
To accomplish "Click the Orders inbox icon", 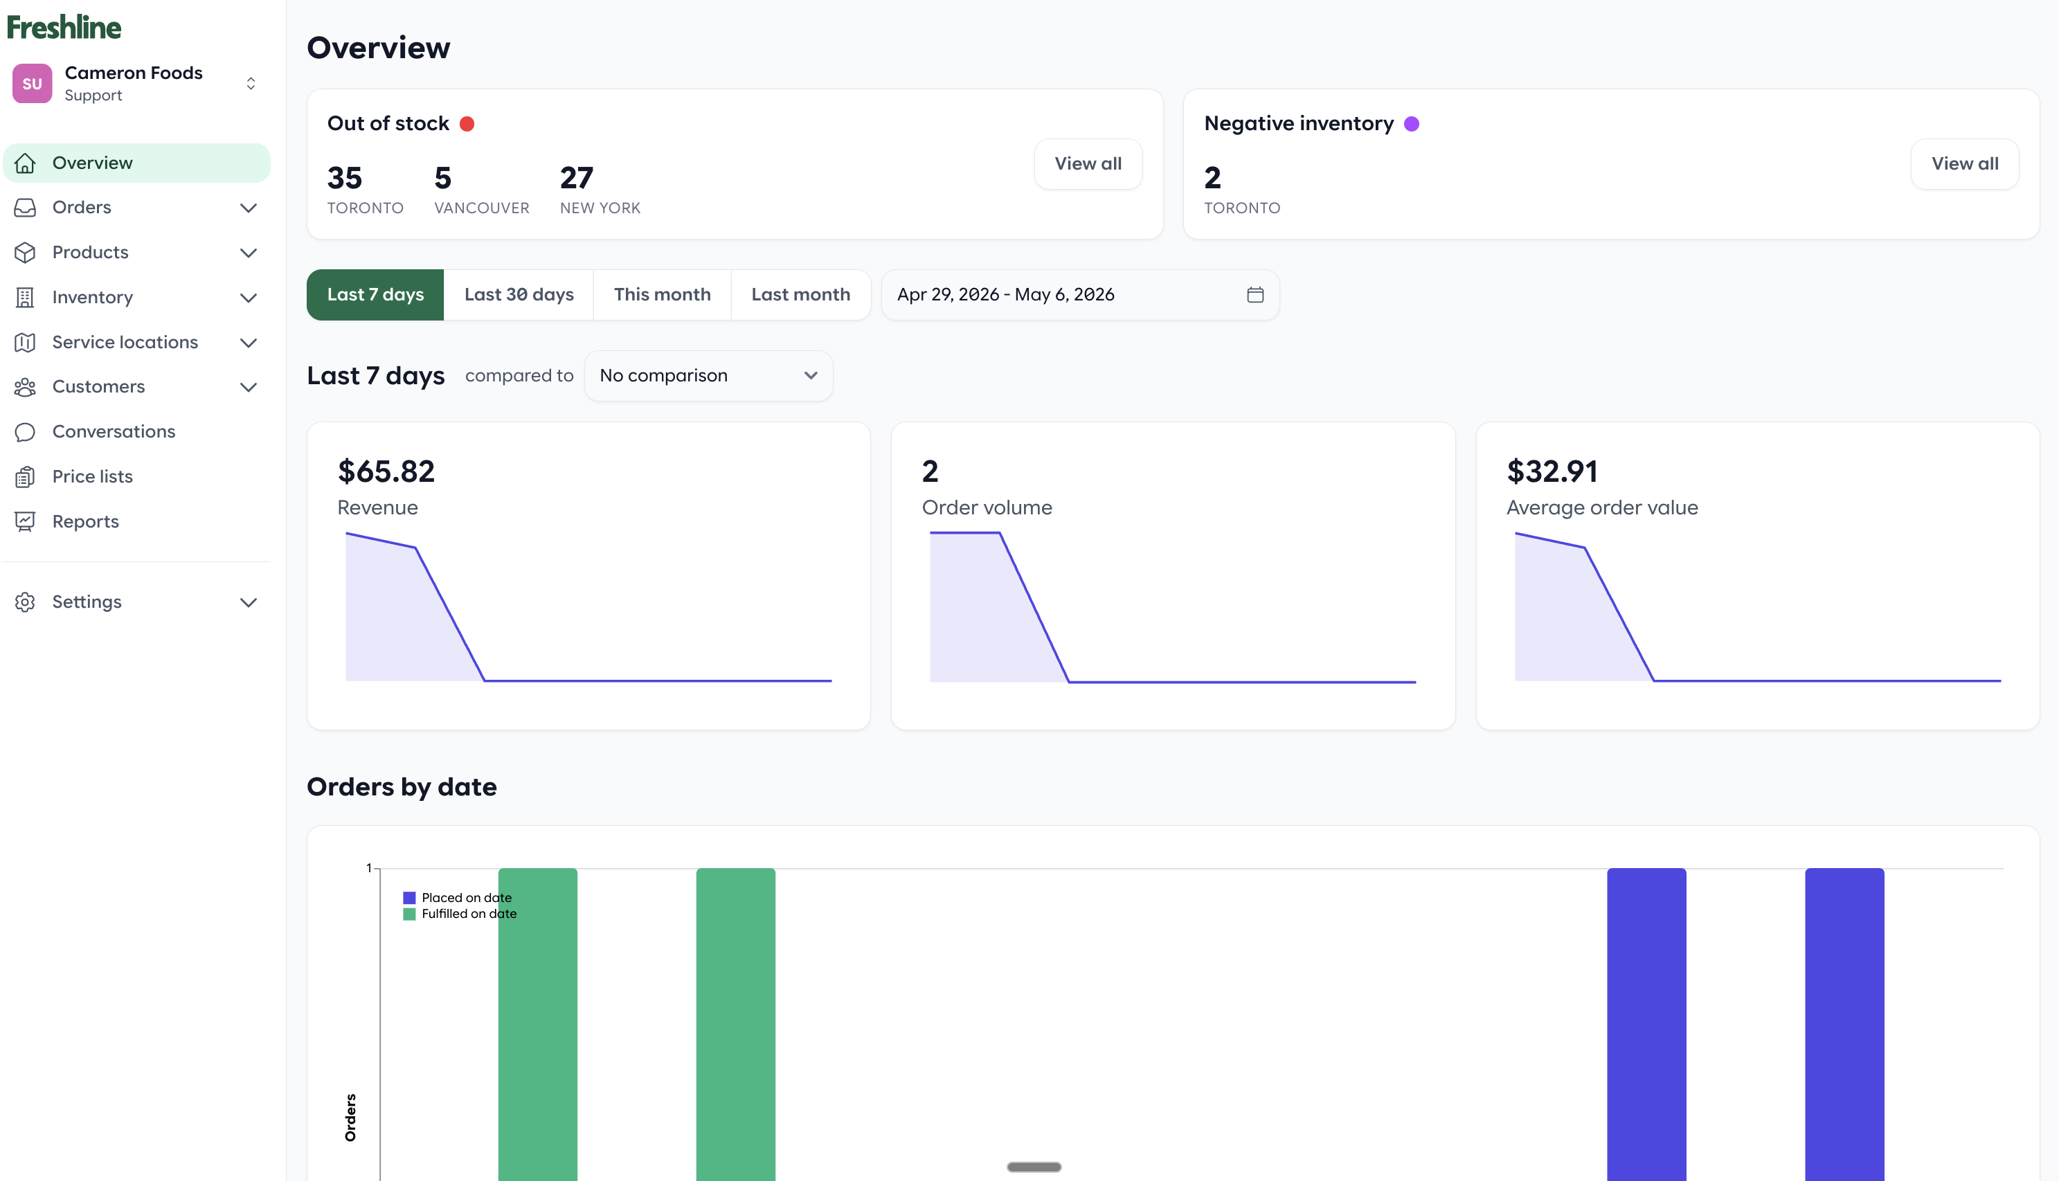I will point(25,208).
